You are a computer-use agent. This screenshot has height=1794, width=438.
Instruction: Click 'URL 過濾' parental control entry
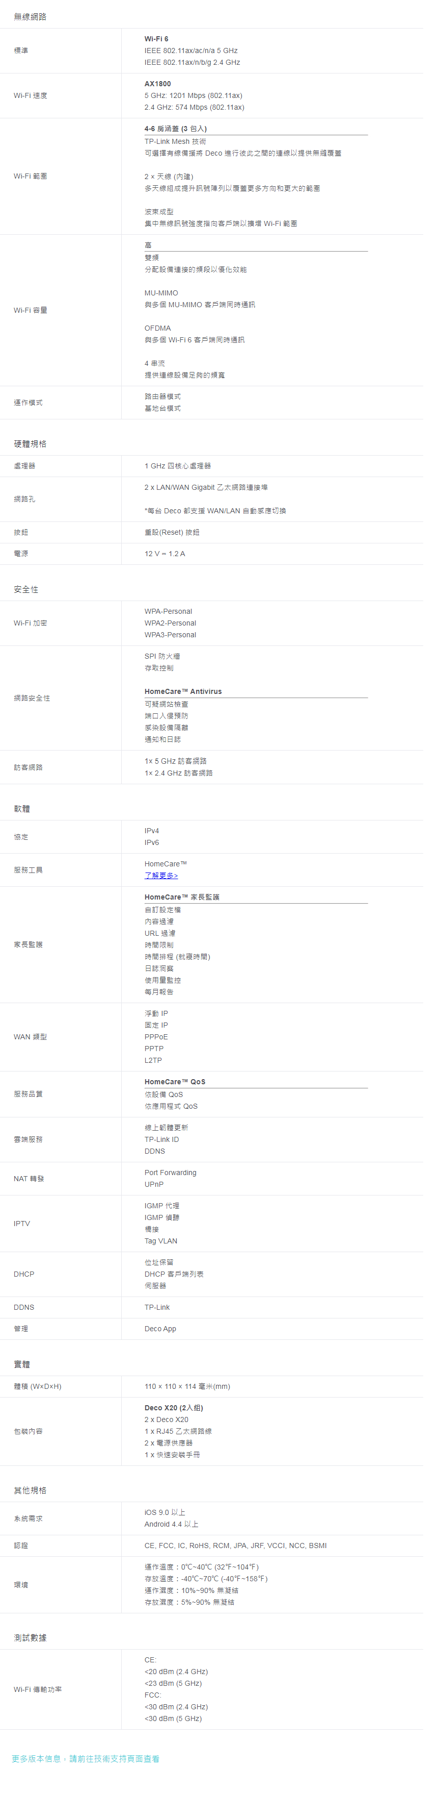coord(160,933)
